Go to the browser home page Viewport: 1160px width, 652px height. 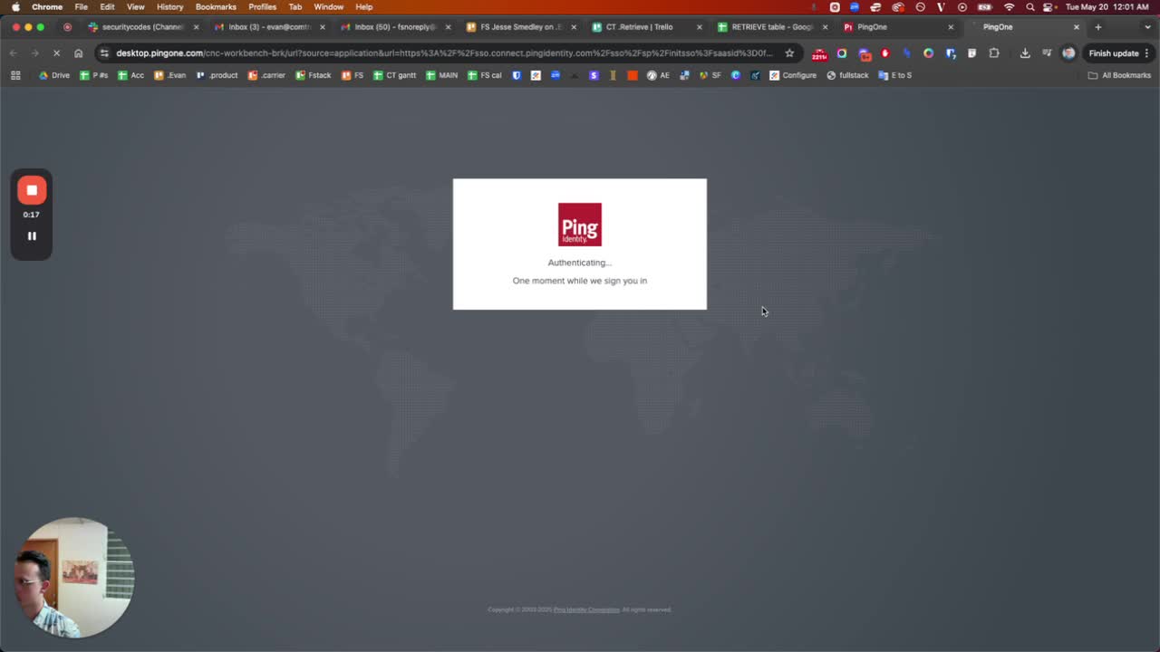(x=79, y=53)
